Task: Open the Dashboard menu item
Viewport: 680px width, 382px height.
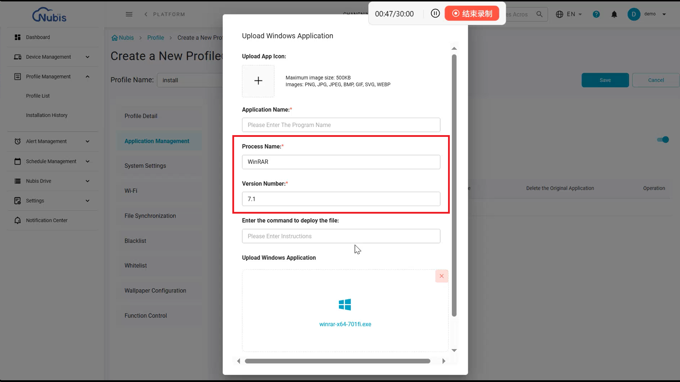Action: click(x=38, y=37)
